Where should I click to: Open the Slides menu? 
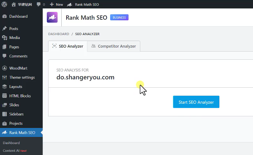click(x=14, y=105)
